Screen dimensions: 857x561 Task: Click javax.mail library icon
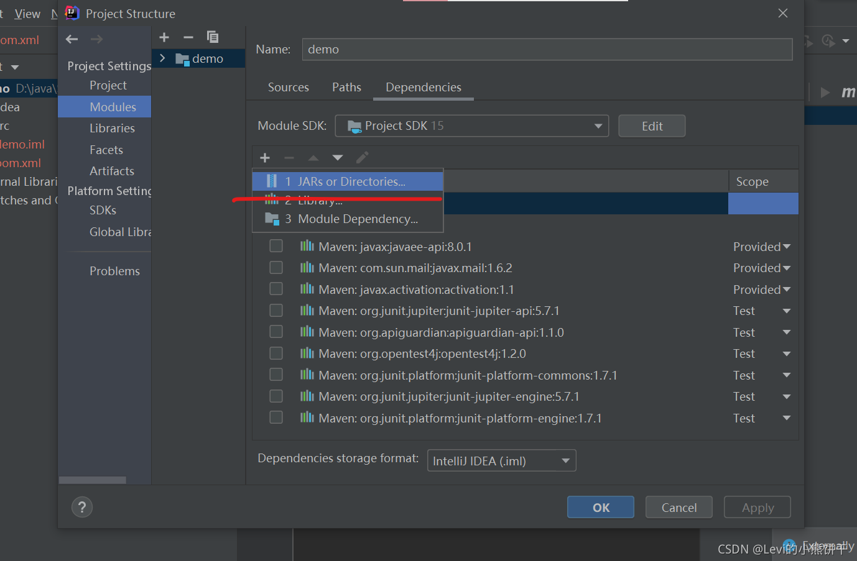click(307, 267)
